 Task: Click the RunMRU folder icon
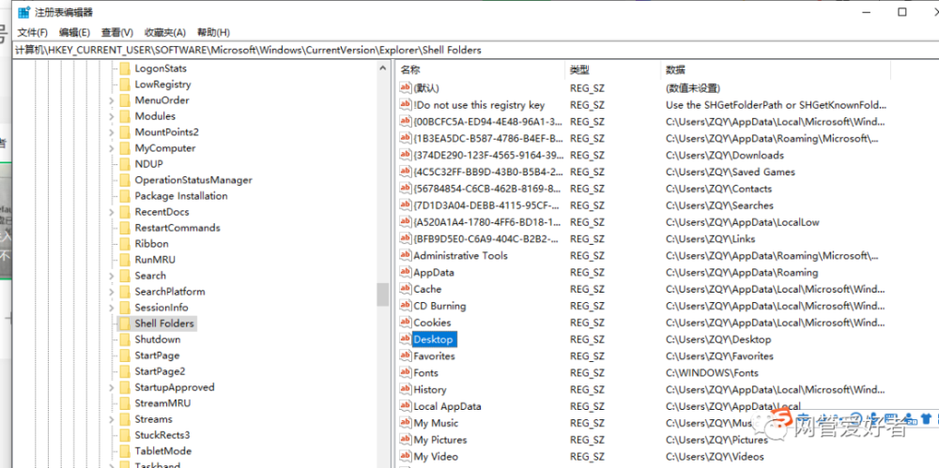coord(125,260)
